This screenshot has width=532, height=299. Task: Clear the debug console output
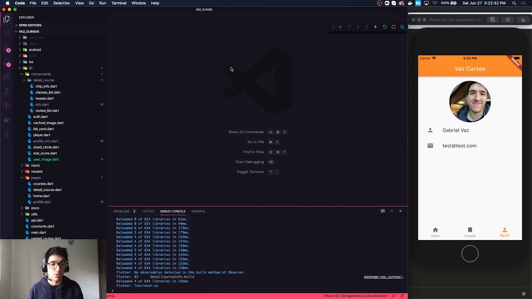click(x=383, y=211)
